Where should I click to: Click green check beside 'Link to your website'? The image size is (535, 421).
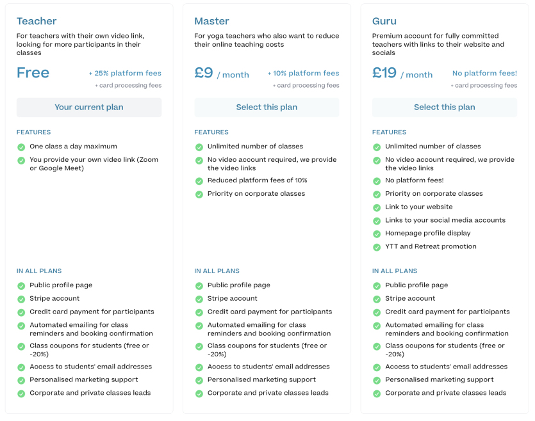click(x=377, y=207)
